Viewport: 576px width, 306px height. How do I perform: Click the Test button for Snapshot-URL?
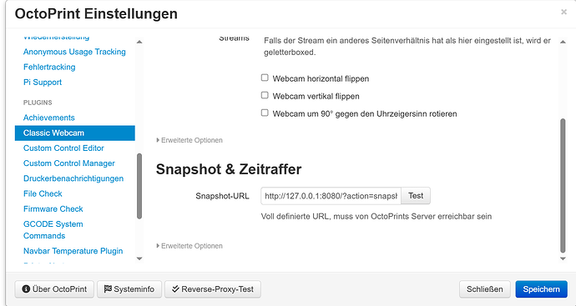click(x=416, y=196)
